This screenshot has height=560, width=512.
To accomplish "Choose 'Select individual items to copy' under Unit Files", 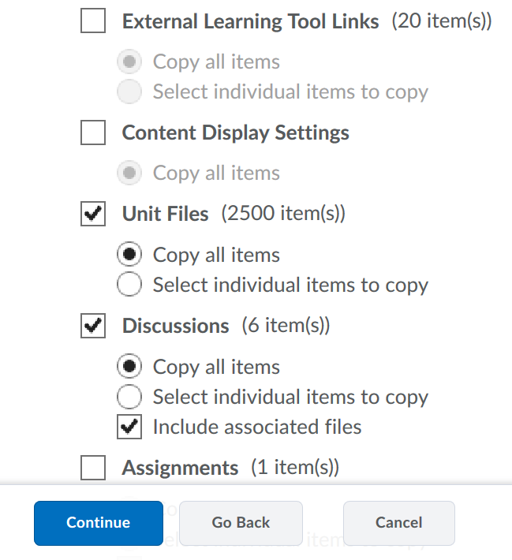I will 129,284.
